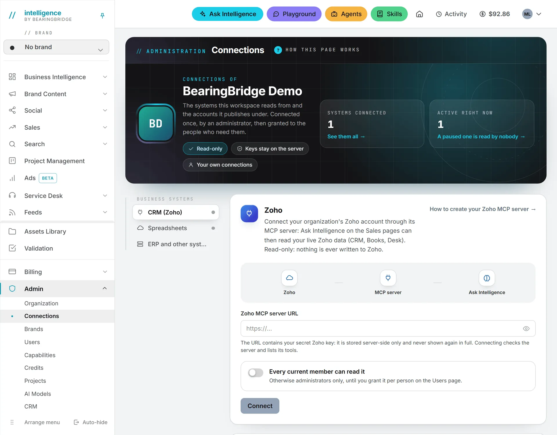Open the Credits admin page

click(x=34, y=368)
